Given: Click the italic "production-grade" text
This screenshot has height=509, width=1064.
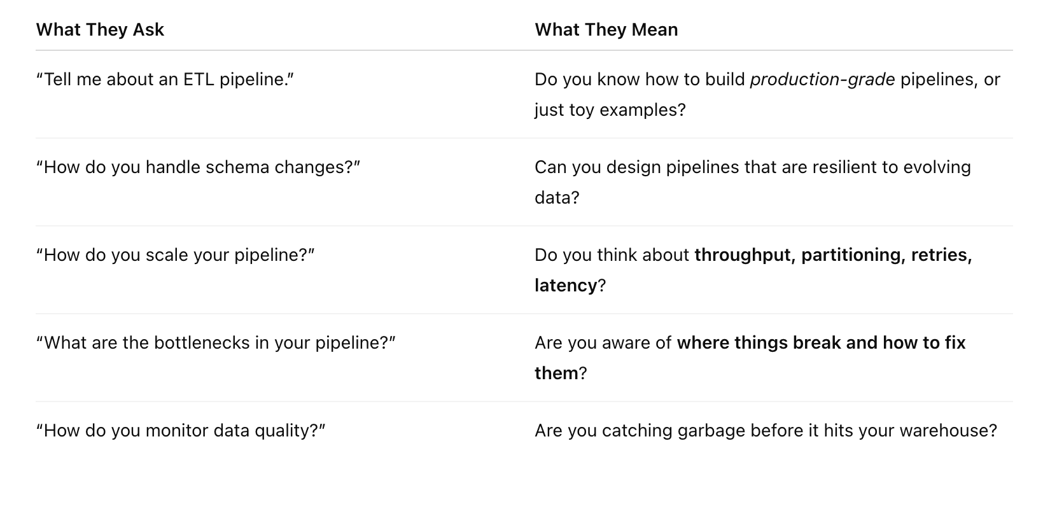Looking at the screenshot, I should [x=822, y=80].
